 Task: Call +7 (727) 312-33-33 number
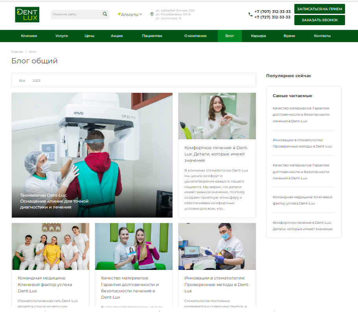(x=272, y=17)
